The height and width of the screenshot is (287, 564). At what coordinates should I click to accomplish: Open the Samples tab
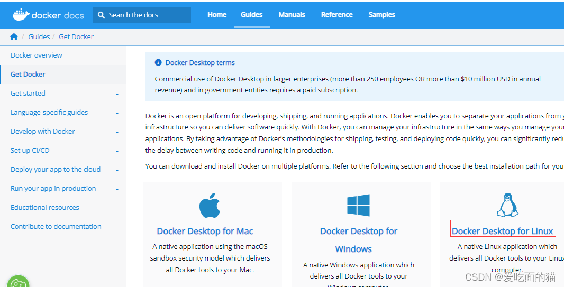click(x=381, y=15)
